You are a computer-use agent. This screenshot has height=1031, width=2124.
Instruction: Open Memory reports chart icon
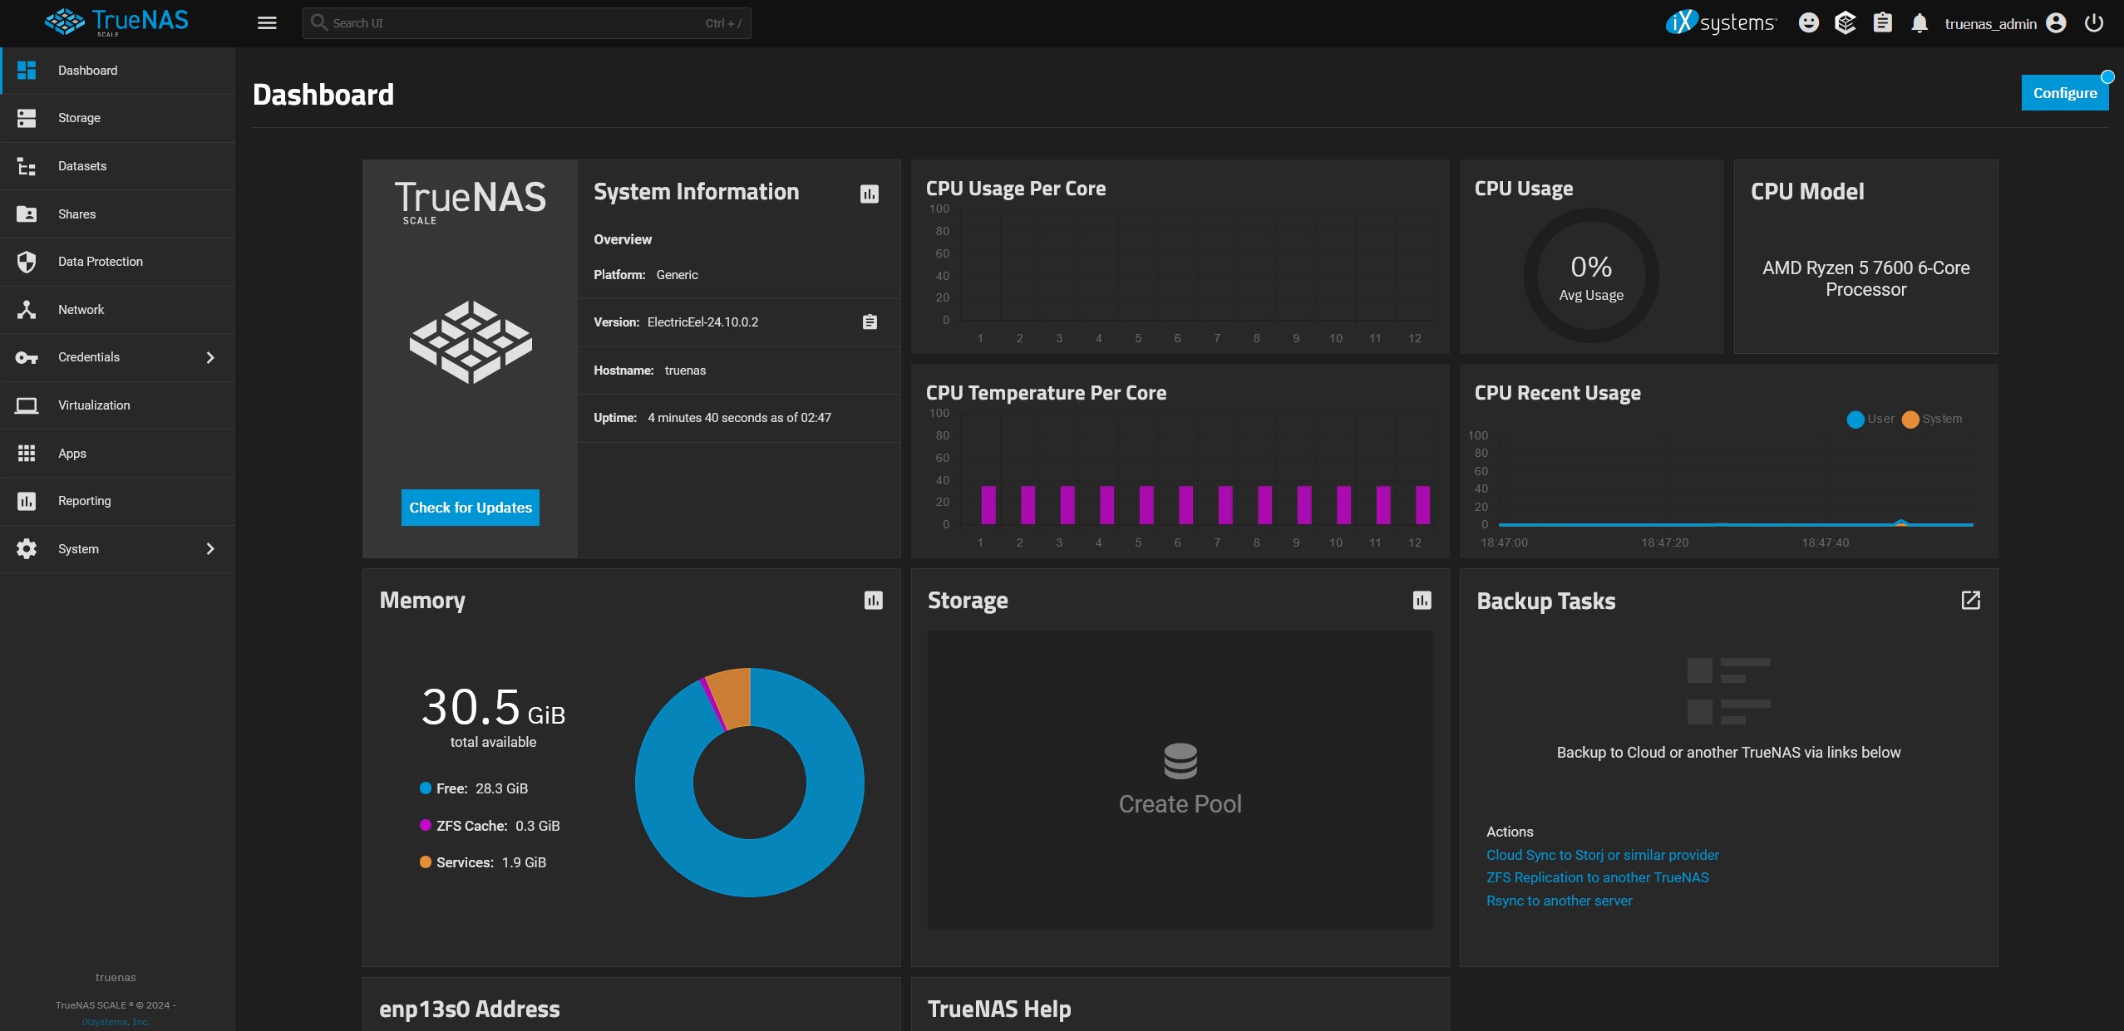873,601
